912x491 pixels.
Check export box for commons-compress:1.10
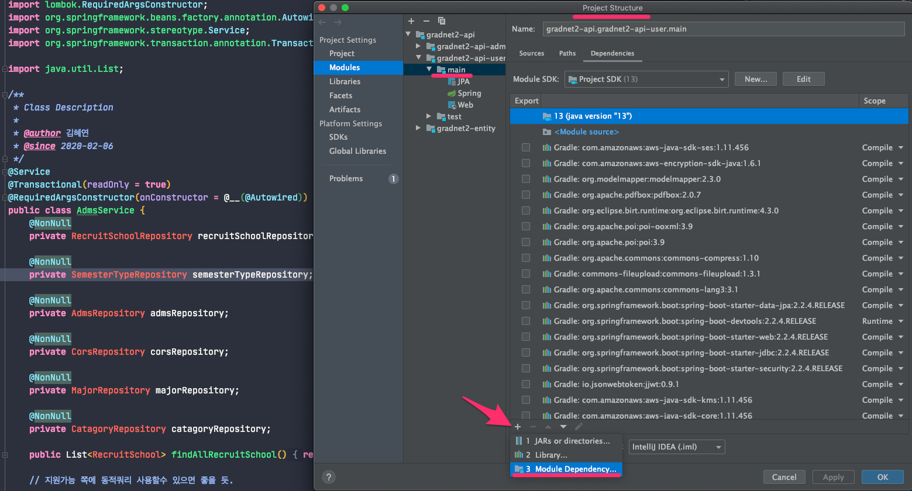tap(526, 258)
